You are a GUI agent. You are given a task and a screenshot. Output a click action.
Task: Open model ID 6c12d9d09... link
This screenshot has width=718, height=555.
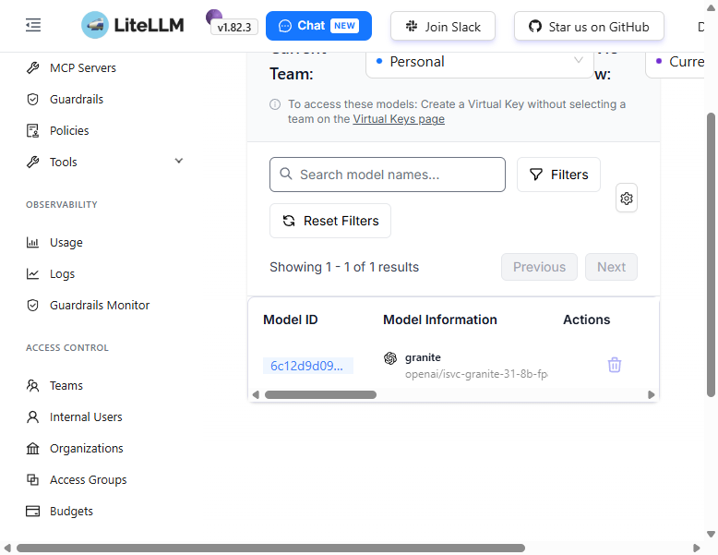pyautogui.click(x=307, y=366)
